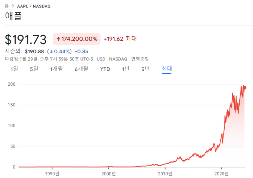The height and width of the screenshot is (178, 253).
Task: Select the 5일 range tab
Action: tap(34, 69)
